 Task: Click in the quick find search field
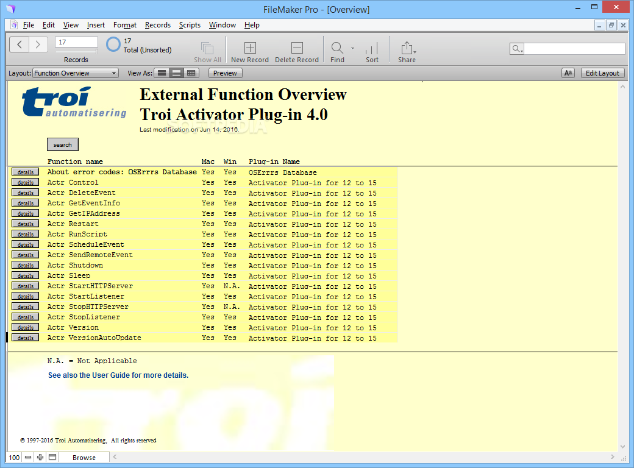(574, 49)
